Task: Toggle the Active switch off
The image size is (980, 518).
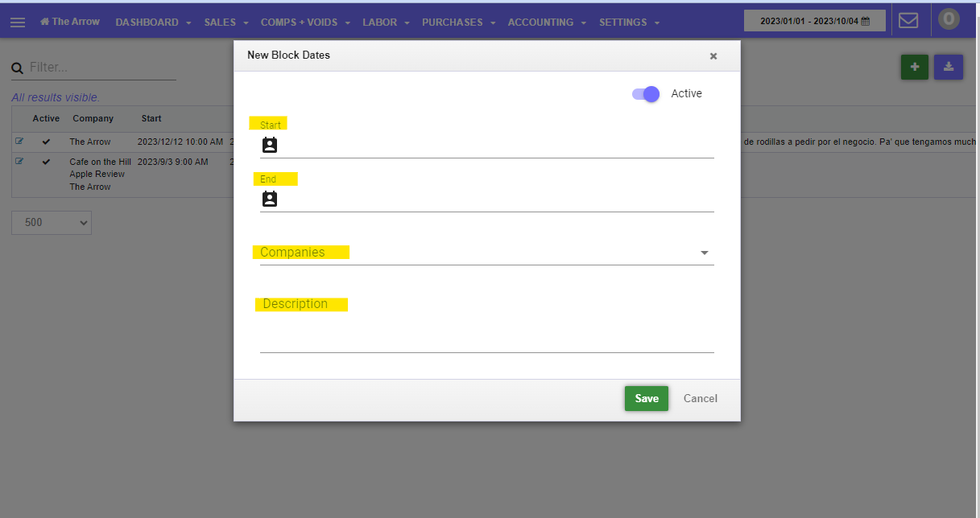Action: click(646, 94)
